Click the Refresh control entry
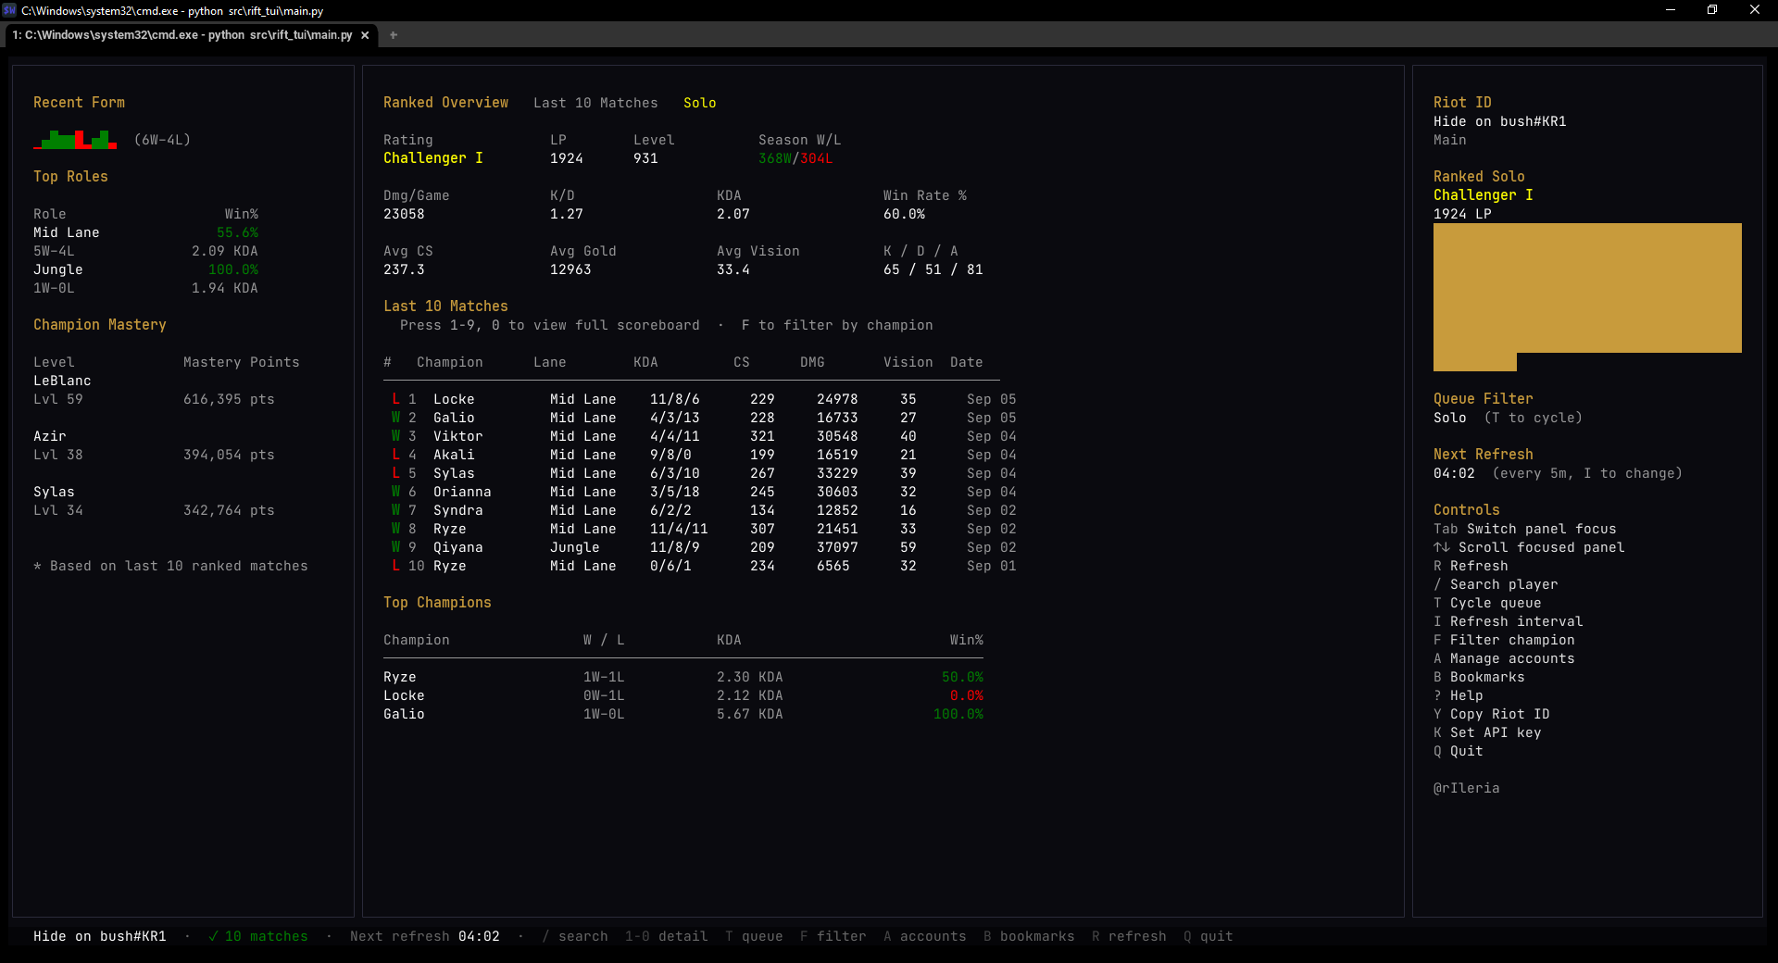 point(1471,566)
